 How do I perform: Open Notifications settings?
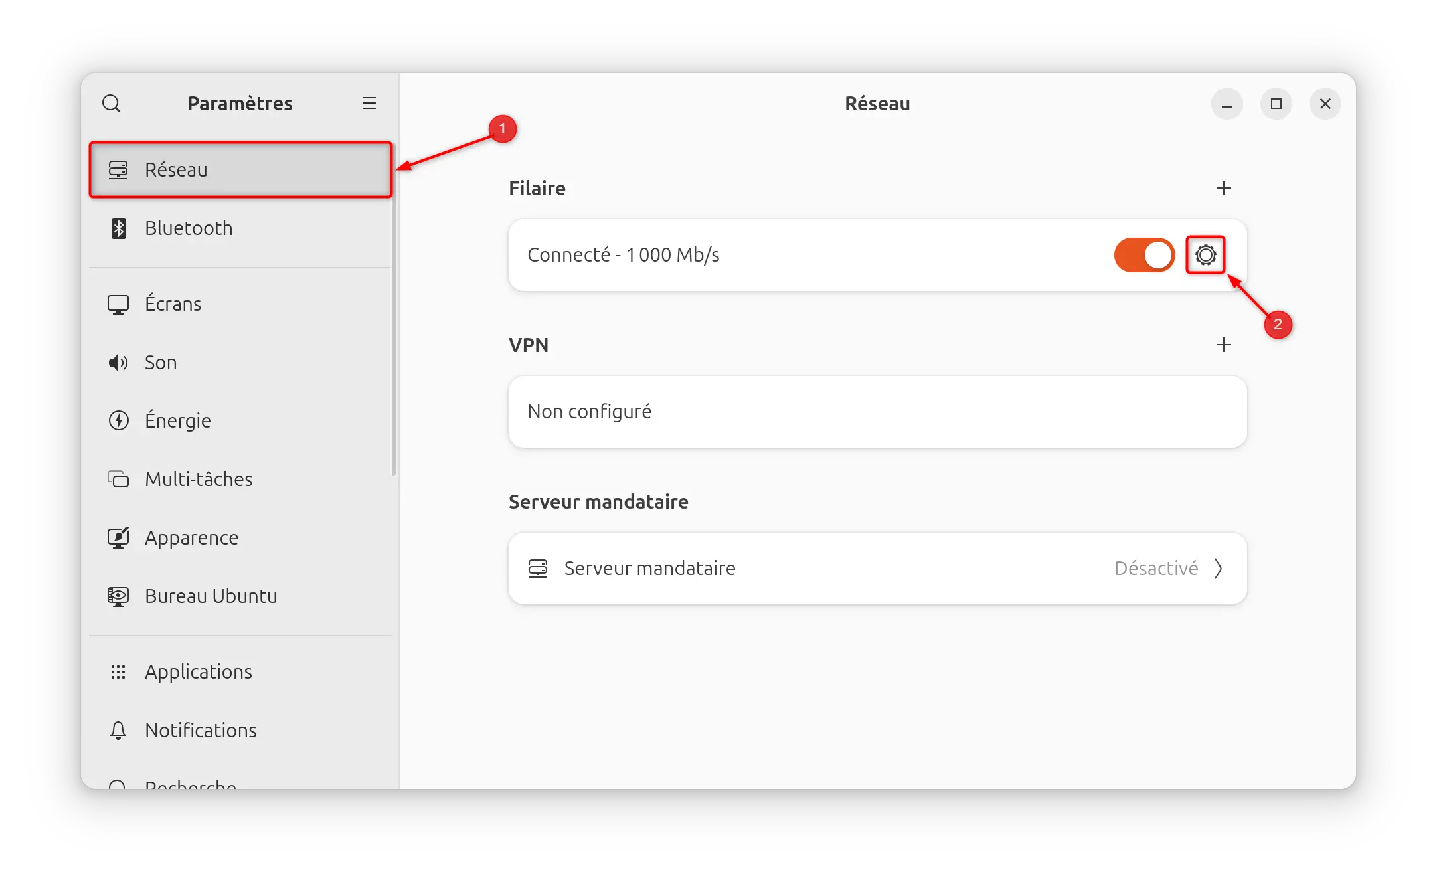tap(240, 731)
